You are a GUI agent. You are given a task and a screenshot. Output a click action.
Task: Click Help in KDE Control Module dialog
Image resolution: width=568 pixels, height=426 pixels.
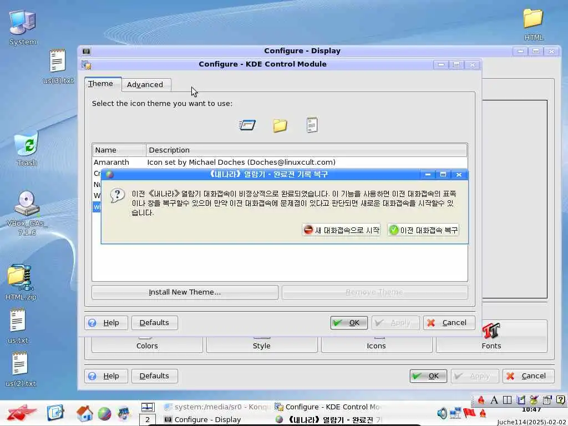(x=106, y=322)
